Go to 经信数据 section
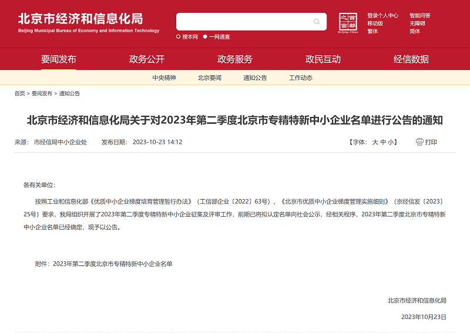This screenshot has width=470, height=333. click(x=411, y=59)
